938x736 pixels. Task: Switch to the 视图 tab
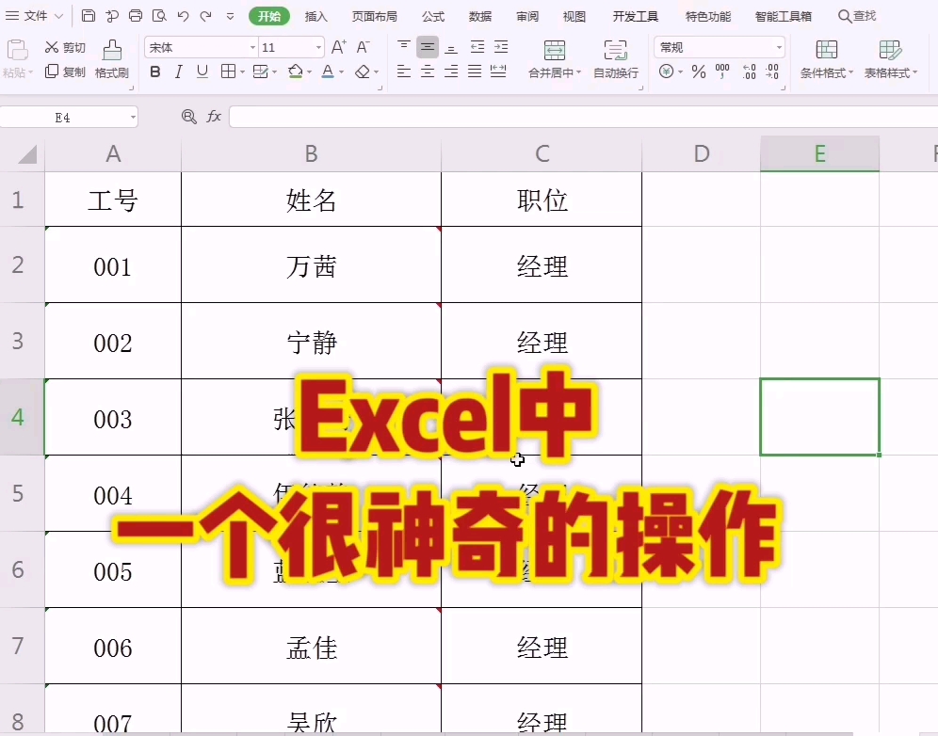pyautogui.click(x=574, y=16)
